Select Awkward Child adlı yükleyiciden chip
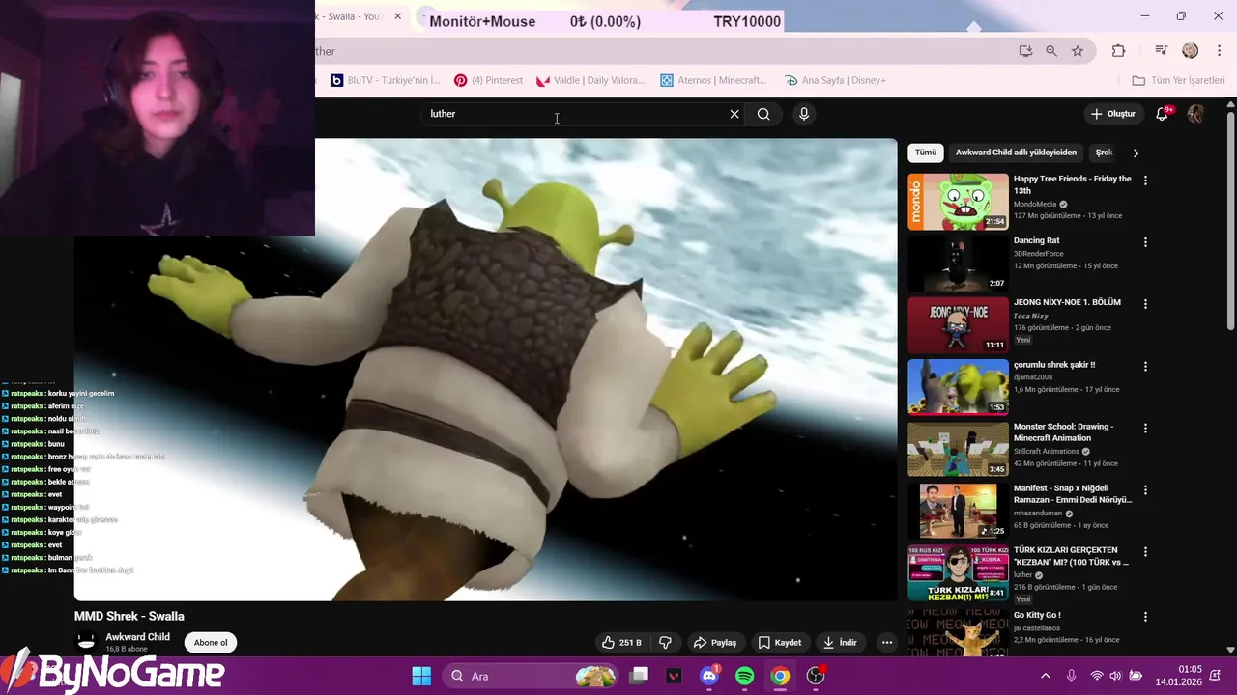The width and height of the screenshot is (1237, 695). pos(1016,153)
